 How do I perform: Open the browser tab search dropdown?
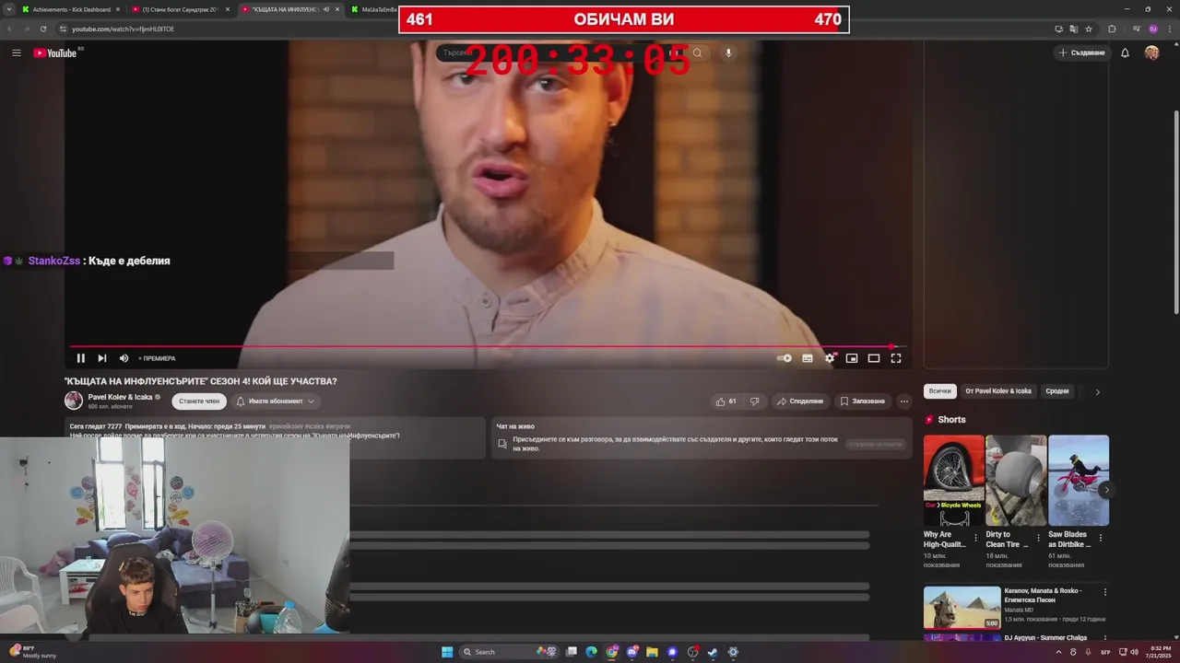click(9, 9)
